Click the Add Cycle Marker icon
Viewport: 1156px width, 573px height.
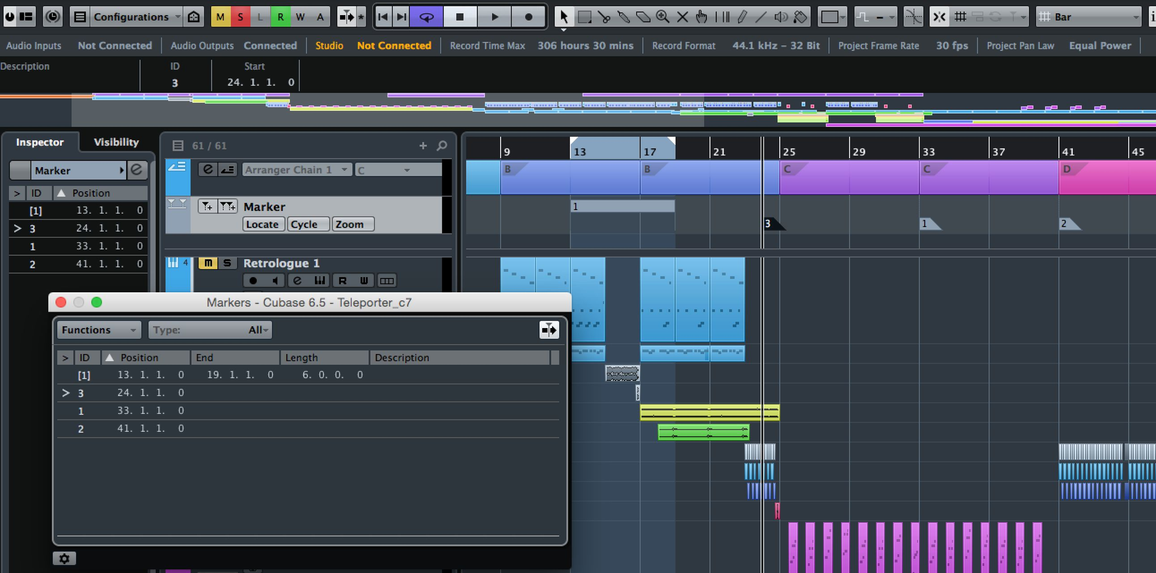tap(227, 206)
